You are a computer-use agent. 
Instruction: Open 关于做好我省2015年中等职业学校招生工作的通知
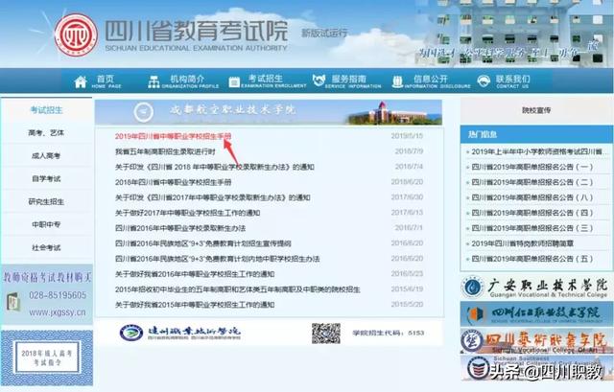[x=195, y=305]
